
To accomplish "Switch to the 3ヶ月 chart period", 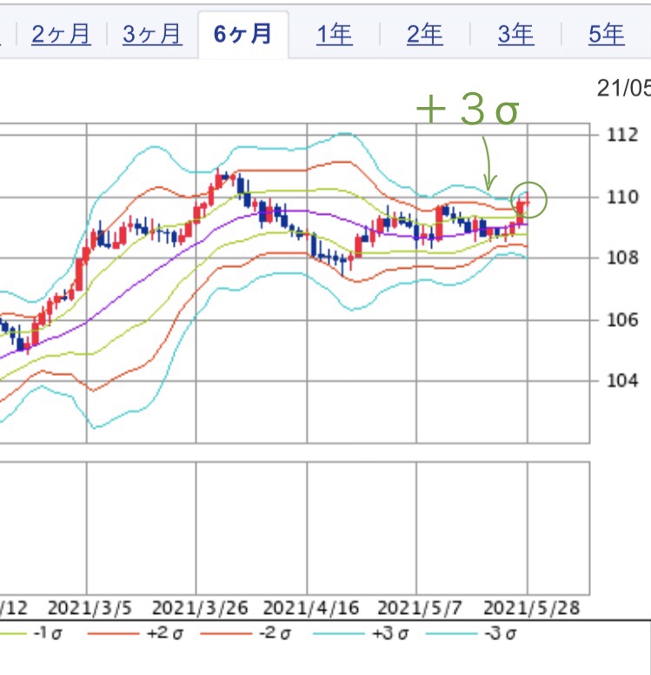I will click(152, 35).
